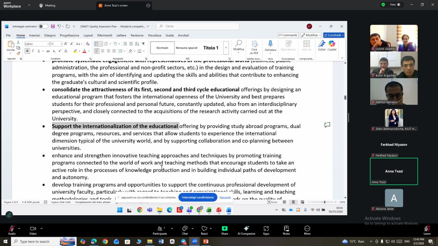
Task: Toggle the Salvataggio automatico switch
Action: click(43, 26)
